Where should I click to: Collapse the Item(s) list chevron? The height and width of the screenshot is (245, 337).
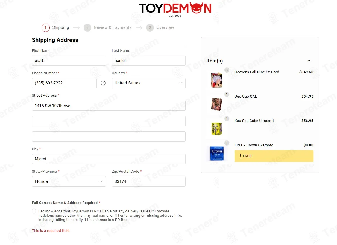pos(309,61)
